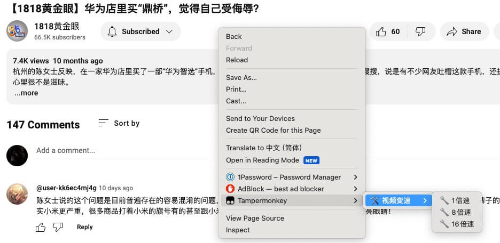
Task: Click the AdBlock red hand icon
Action: (x=230, y=189)
